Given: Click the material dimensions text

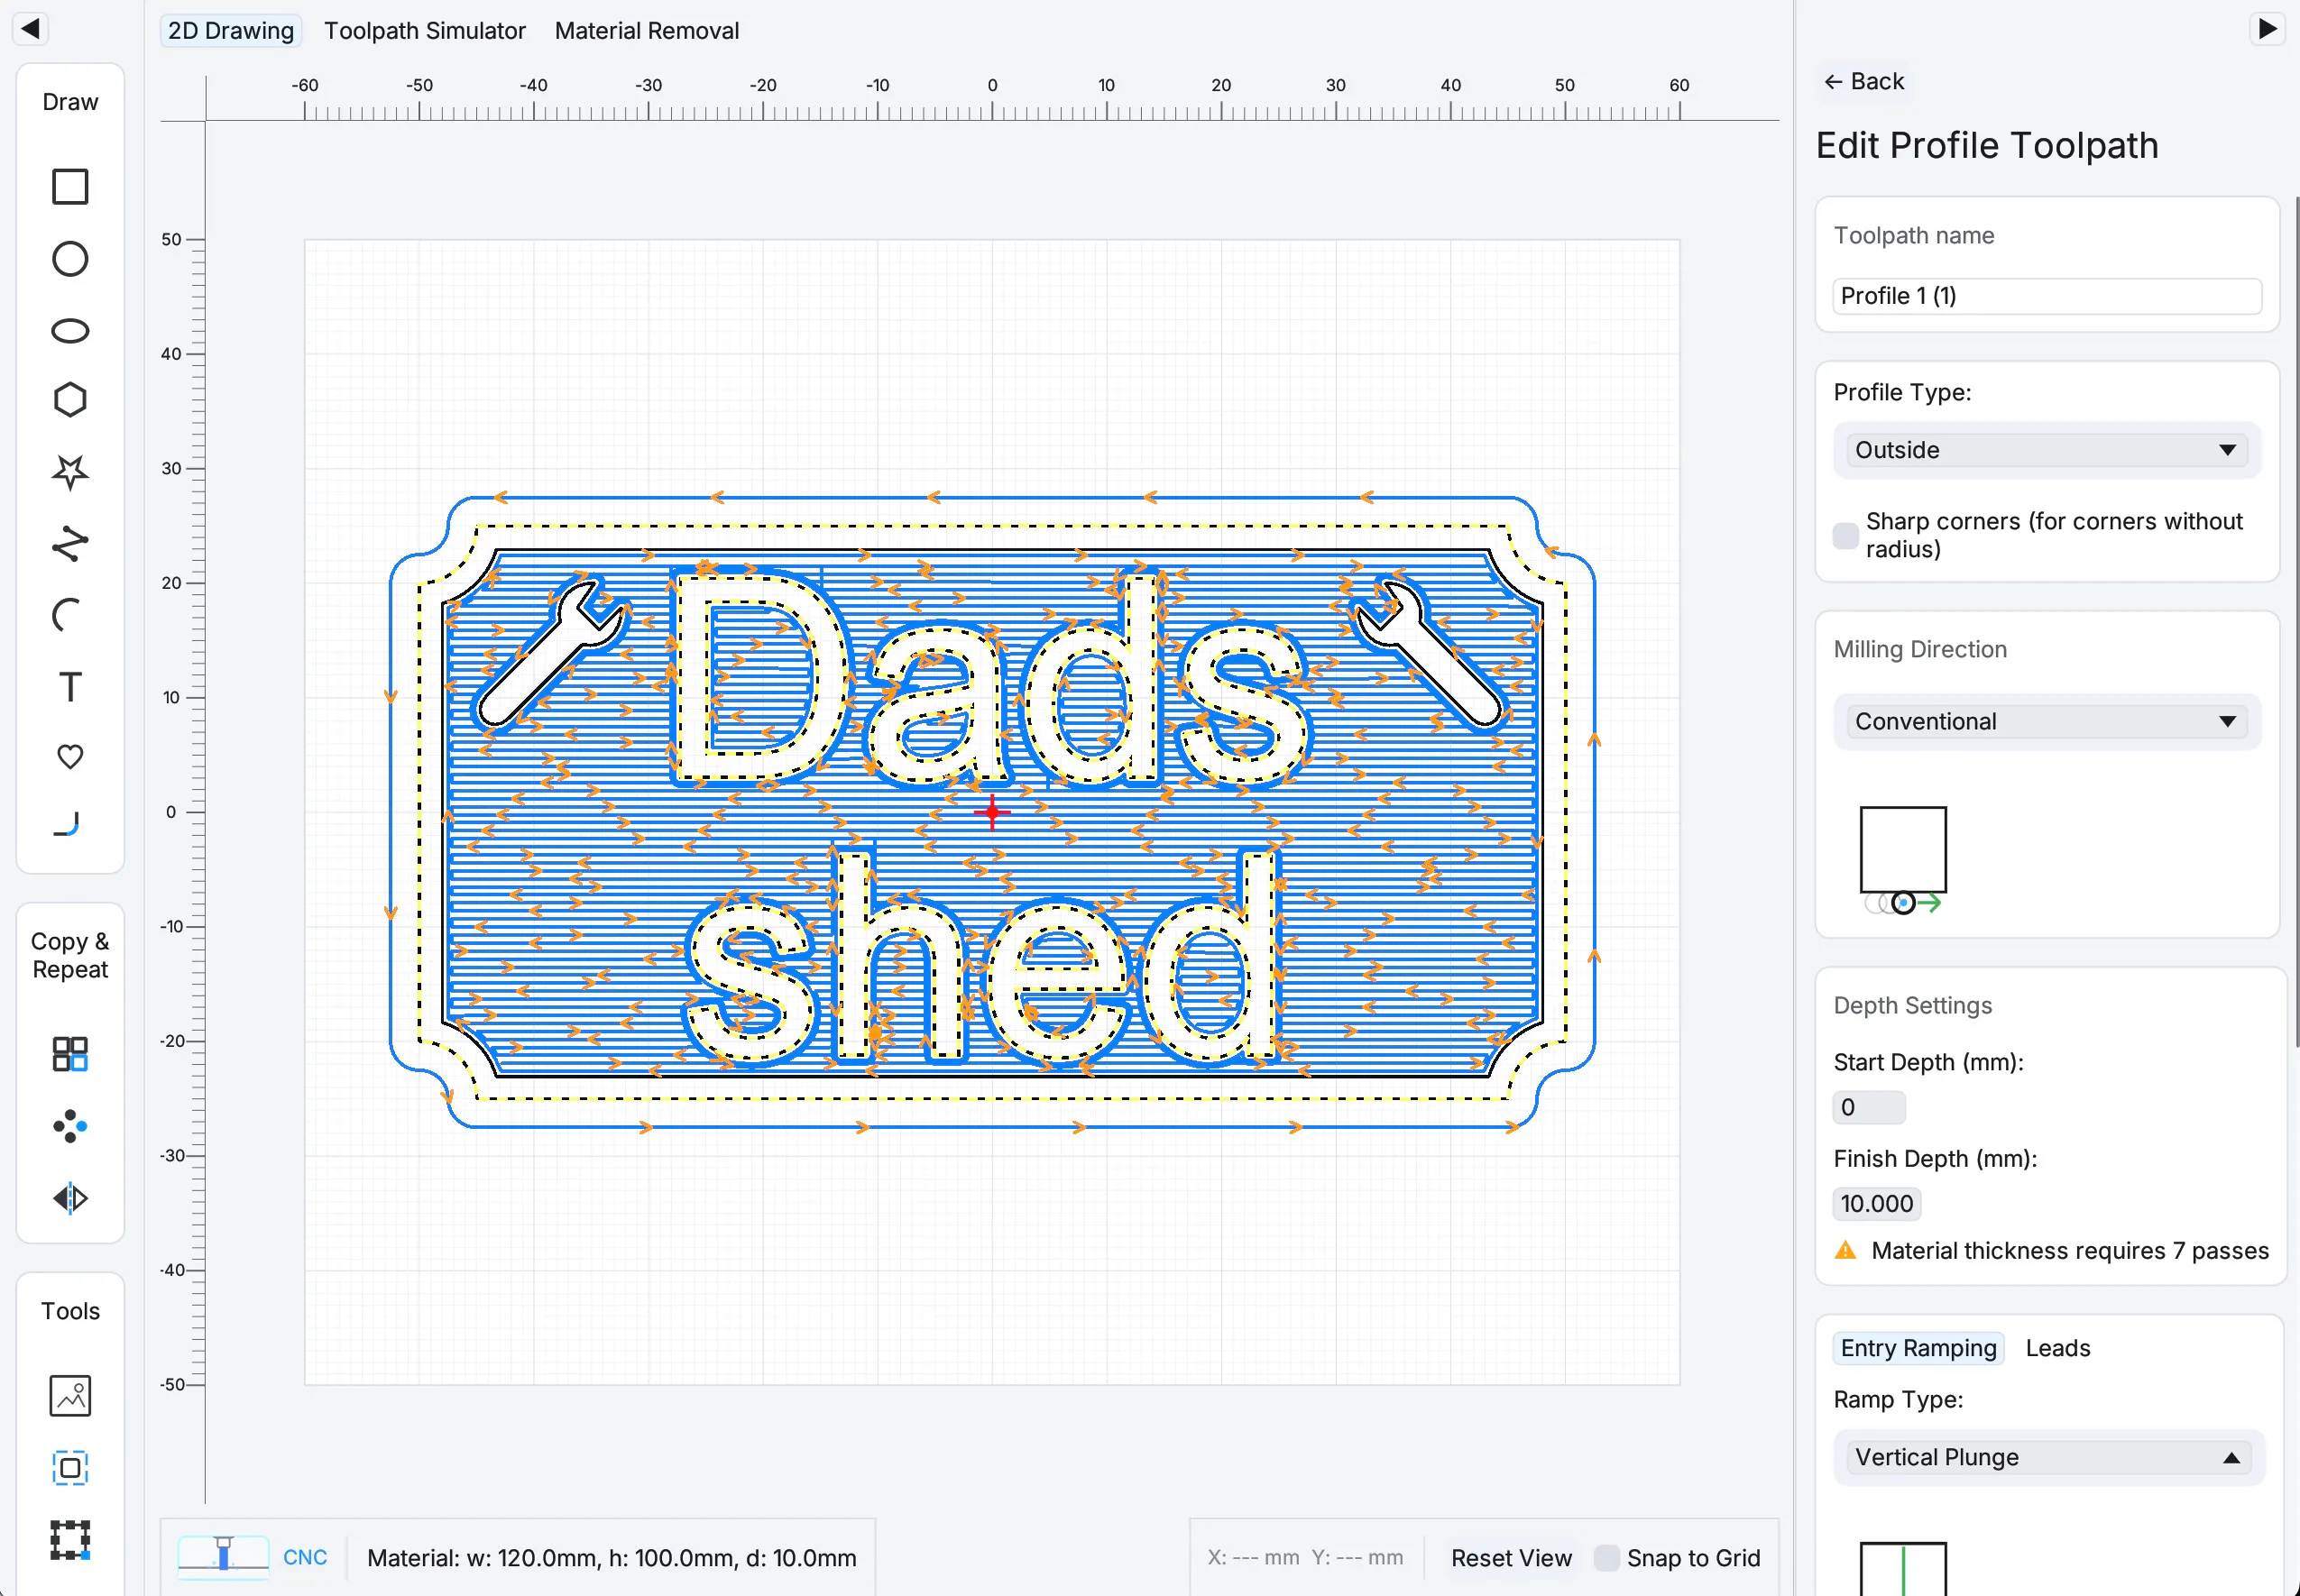Looking at the screenshot, I should click(612, 1558).
